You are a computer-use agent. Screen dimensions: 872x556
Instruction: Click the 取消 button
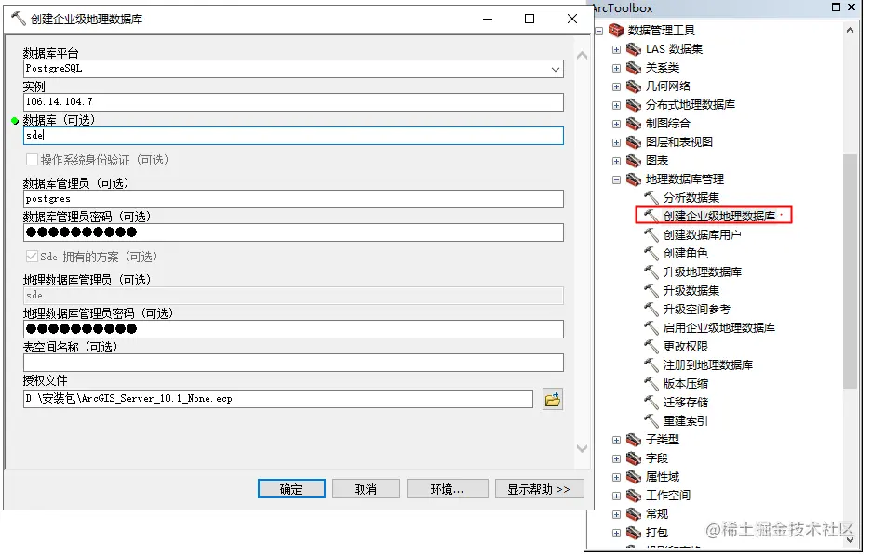coord(366,489)
